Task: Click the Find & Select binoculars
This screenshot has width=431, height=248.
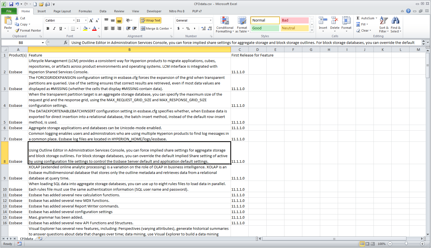Action: [x=395, y=21]
